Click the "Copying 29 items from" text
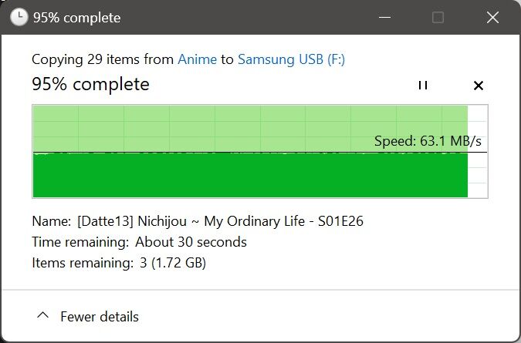Screen dimensions: 521x343 (x=103, y=59)
